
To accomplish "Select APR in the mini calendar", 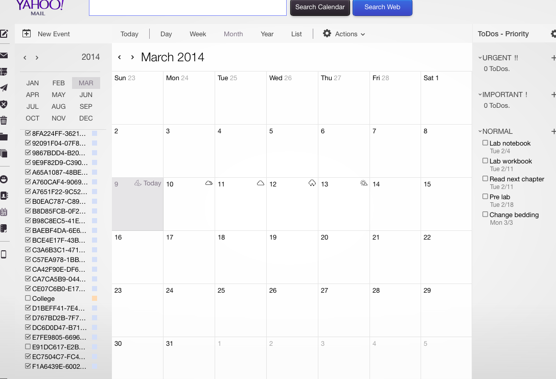I will 32,94.
